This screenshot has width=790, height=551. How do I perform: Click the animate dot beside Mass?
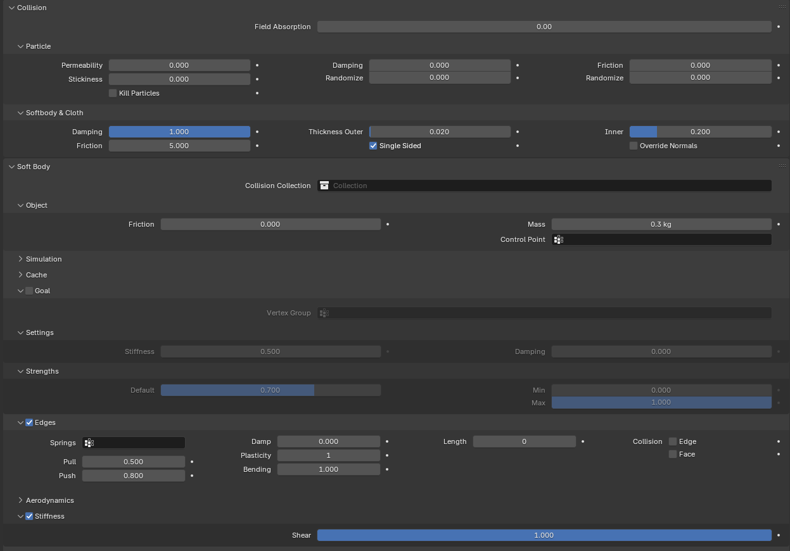coord(778,224)
